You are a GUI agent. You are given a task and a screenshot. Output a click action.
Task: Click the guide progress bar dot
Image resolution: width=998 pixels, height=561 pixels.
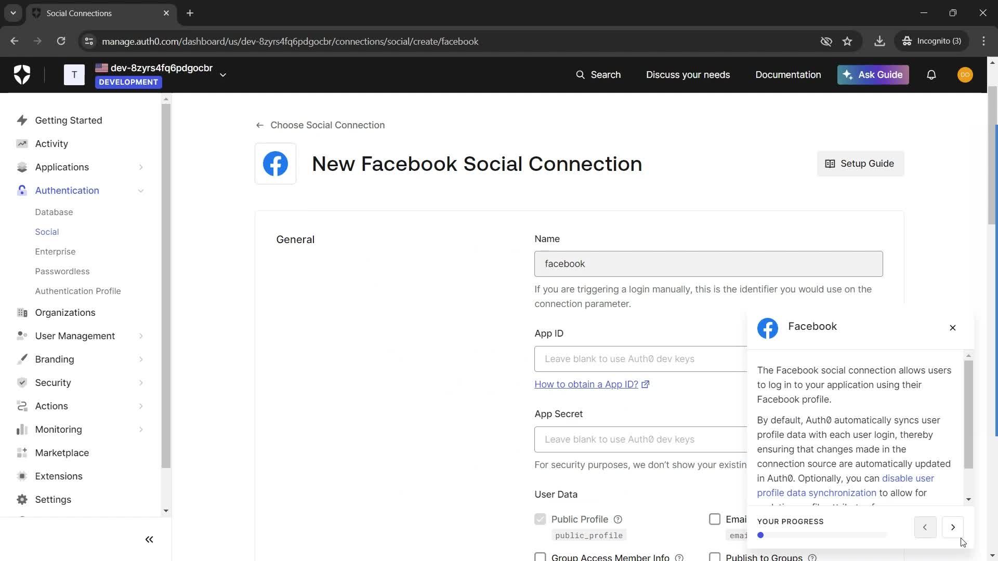coord(760,536)
